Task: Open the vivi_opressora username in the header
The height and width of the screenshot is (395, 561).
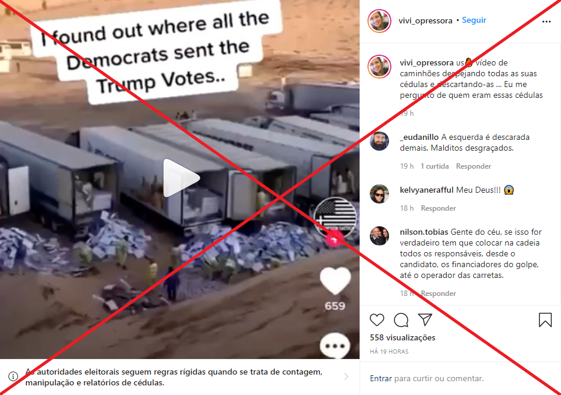Action: [425, 21]
